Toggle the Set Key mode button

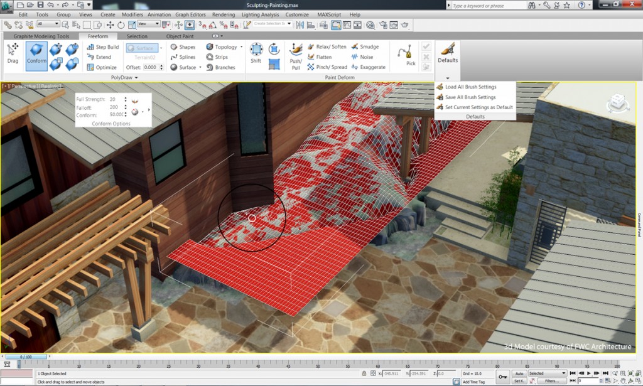point(519,381)
